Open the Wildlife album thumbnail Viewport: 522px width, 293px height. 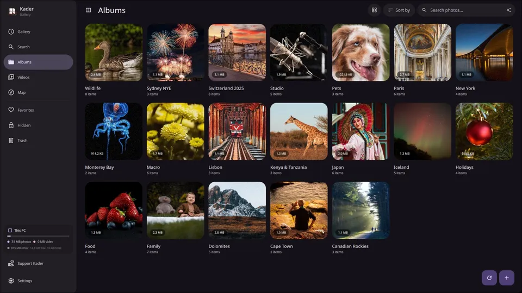[114, 52]
